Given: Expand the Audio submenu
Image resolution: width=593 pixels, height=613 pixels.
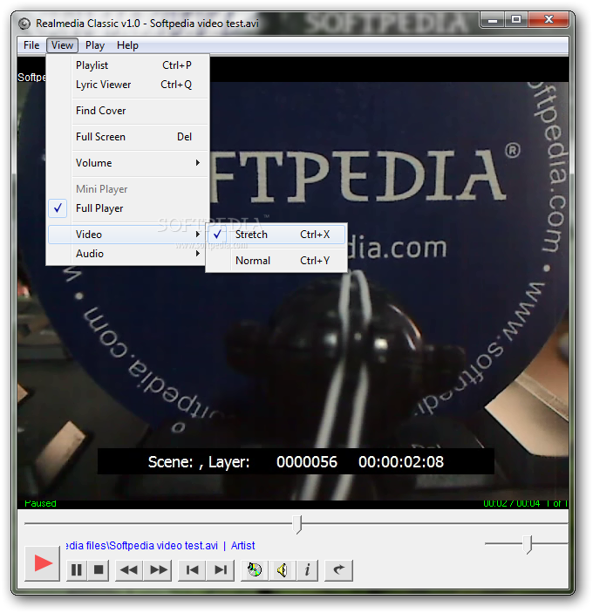Looking at the screenshot, I should (x=127, y=254).
